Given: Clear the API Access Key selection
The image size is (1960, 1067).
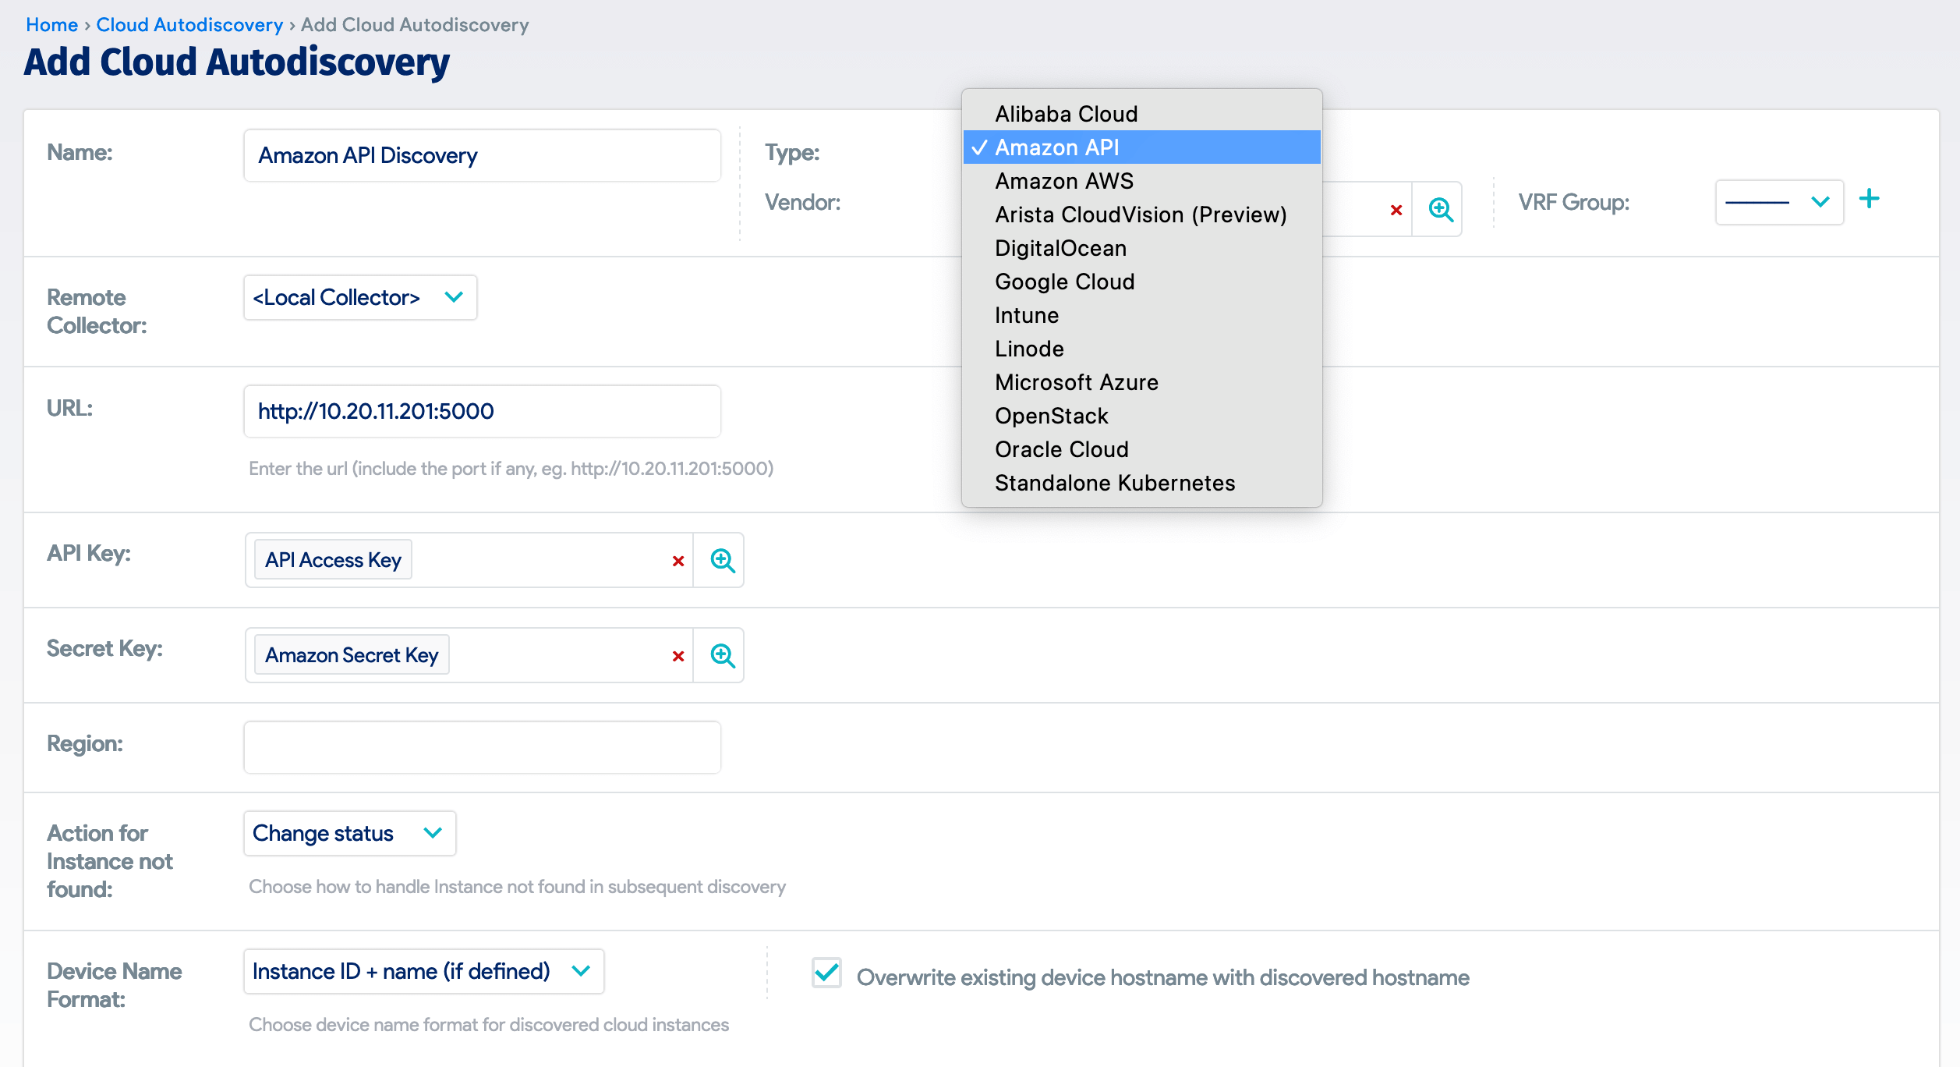Looking at the screenshot, I should 678,560.
